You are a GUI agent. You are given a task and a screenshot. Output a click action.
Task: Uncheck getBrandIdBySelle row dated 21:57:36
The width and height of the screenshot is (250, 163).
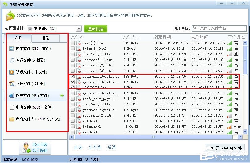click(x=73, y=76)
